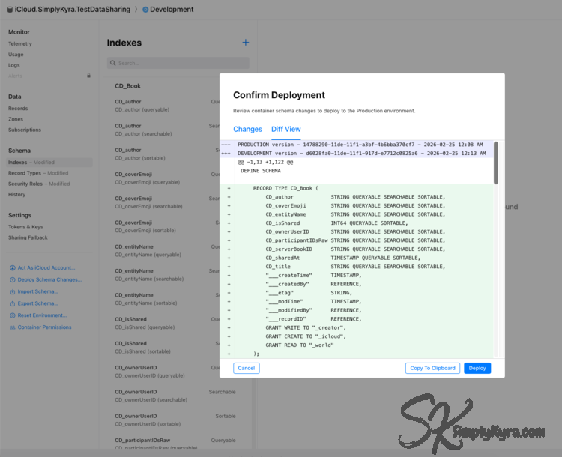Open Record Types – Modified

[x=38, y=173]
